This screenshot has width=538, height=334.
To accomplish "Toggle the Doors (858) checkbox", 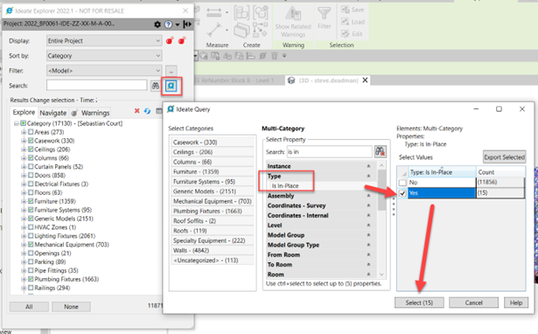I will pos(31,175).
